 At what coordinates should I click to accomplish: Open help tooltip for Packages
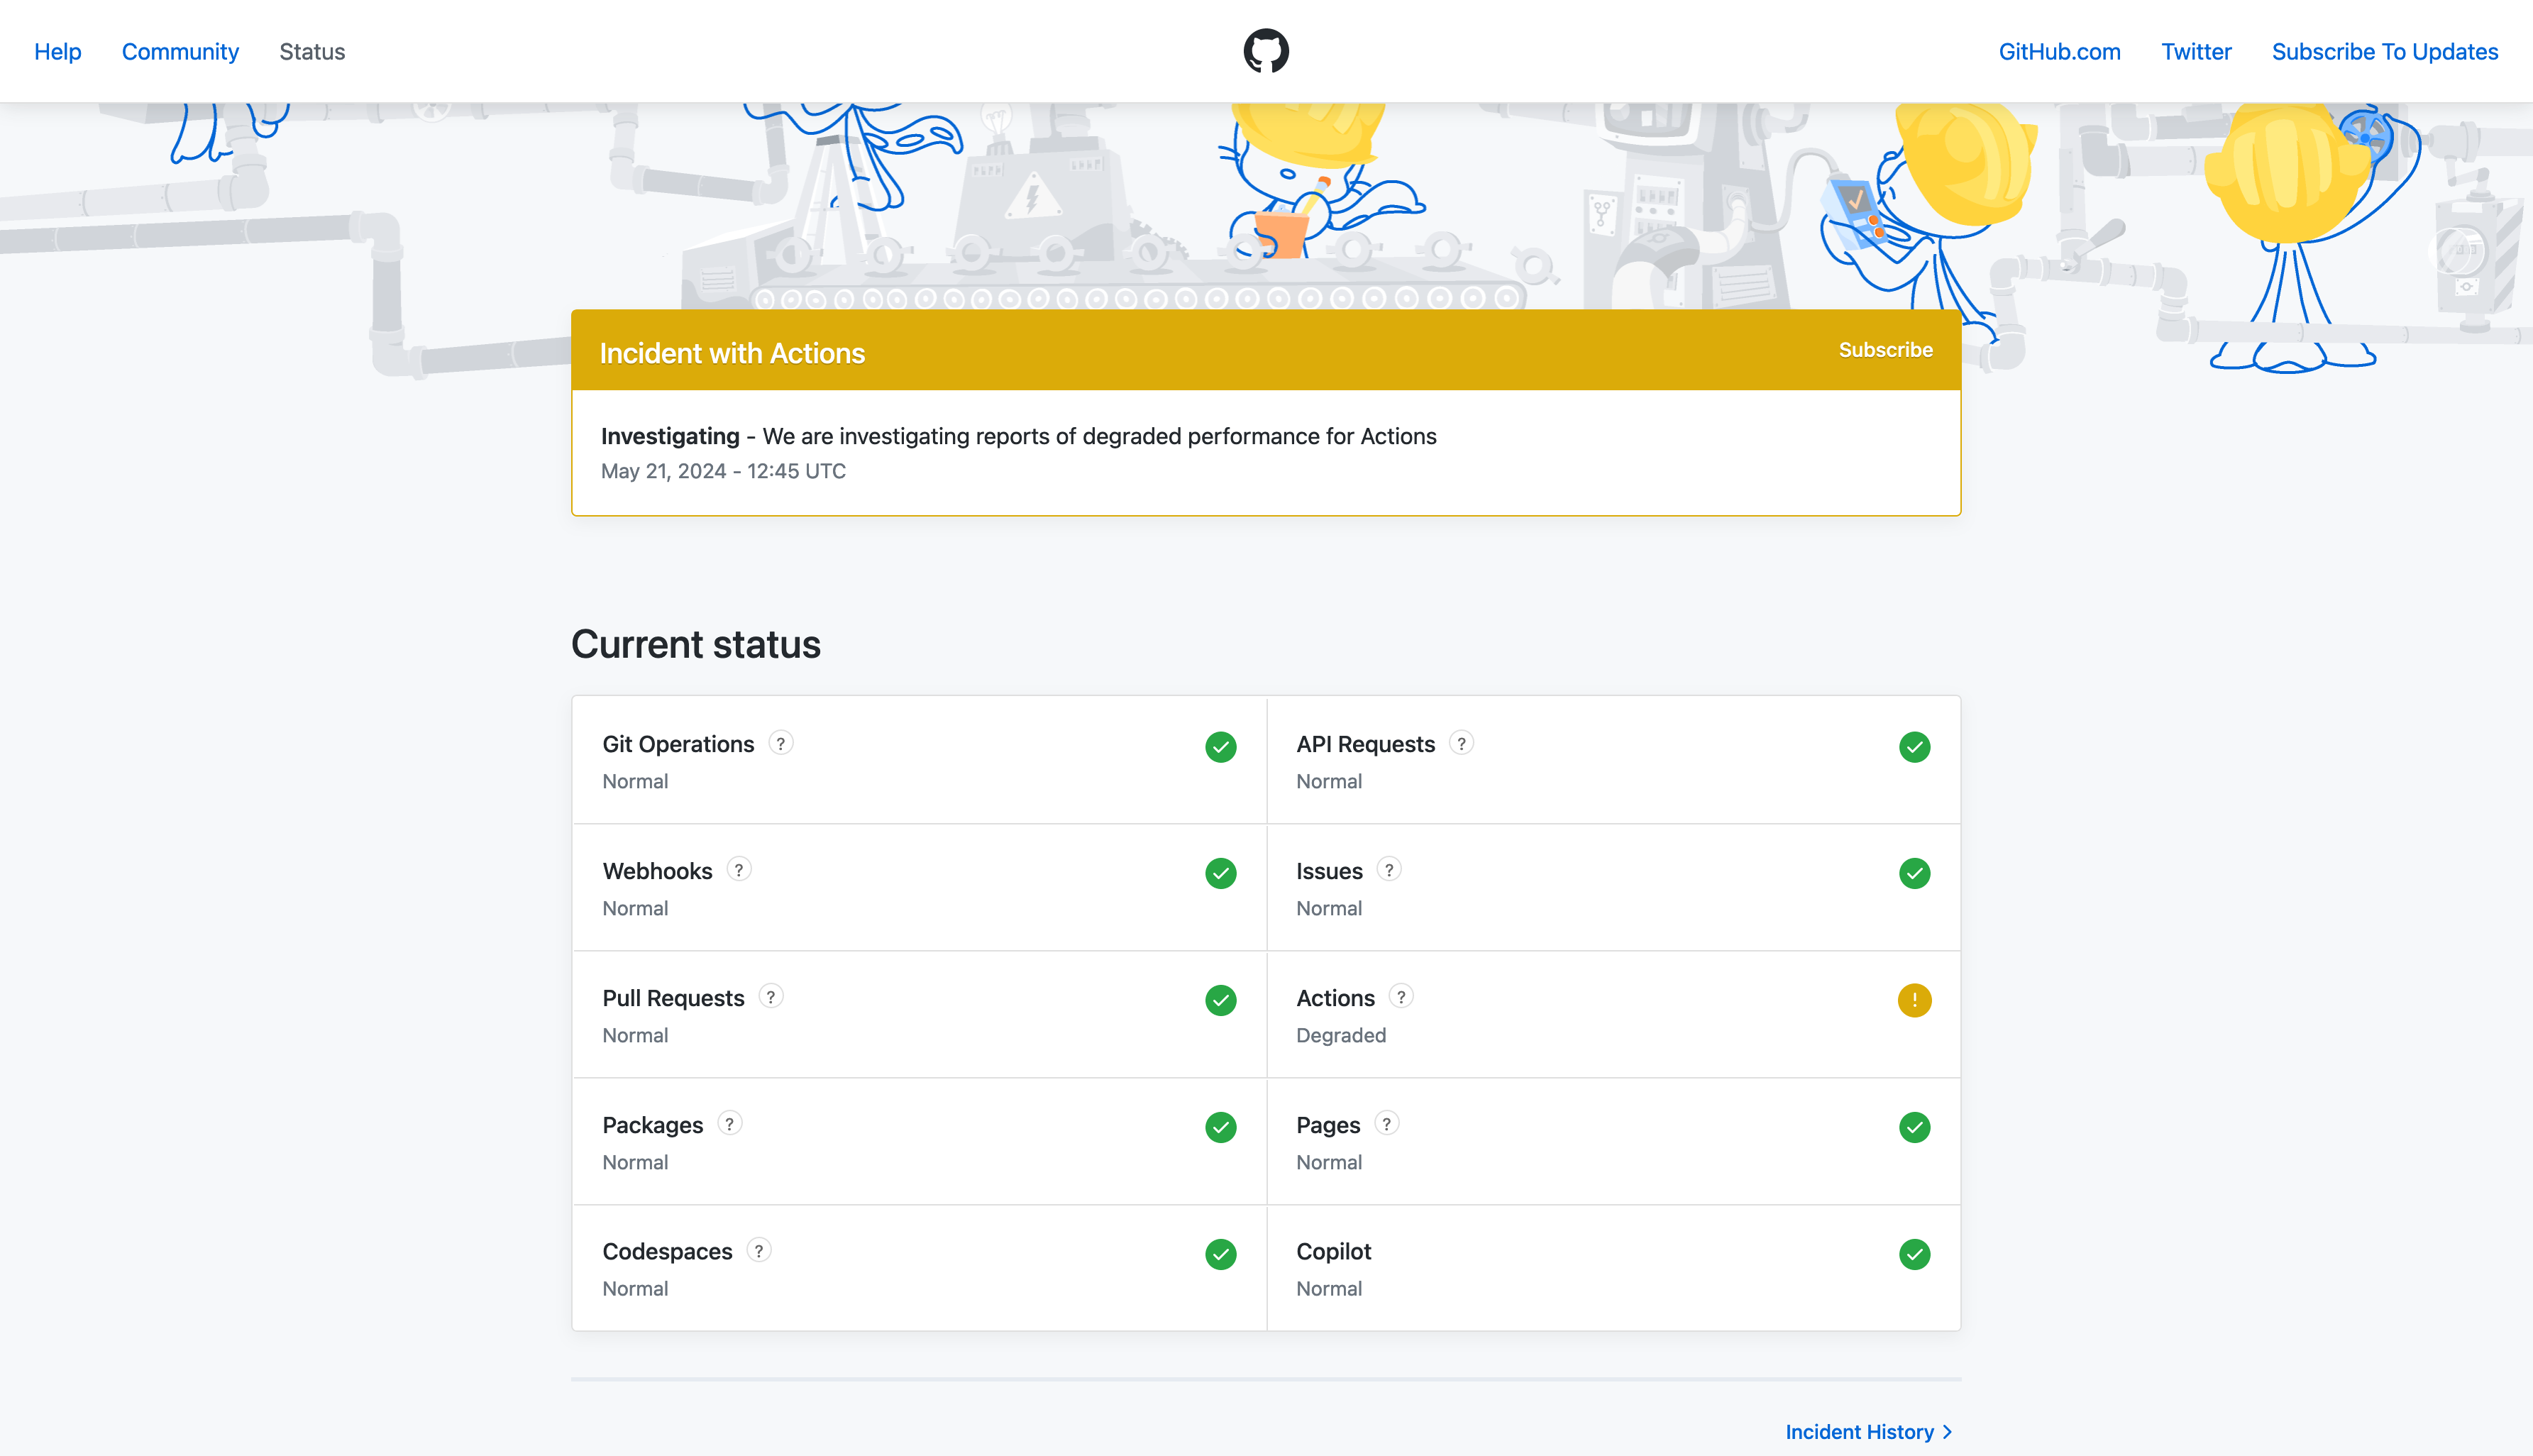tap(730, 1124)
